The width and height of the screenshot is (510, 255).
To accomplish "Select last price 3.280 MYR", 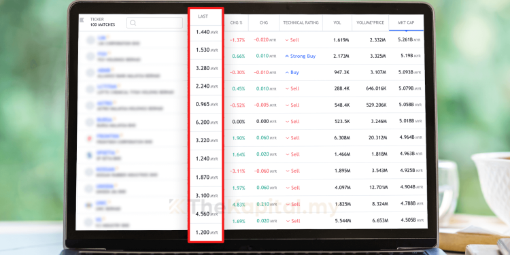I will [207, 68].
